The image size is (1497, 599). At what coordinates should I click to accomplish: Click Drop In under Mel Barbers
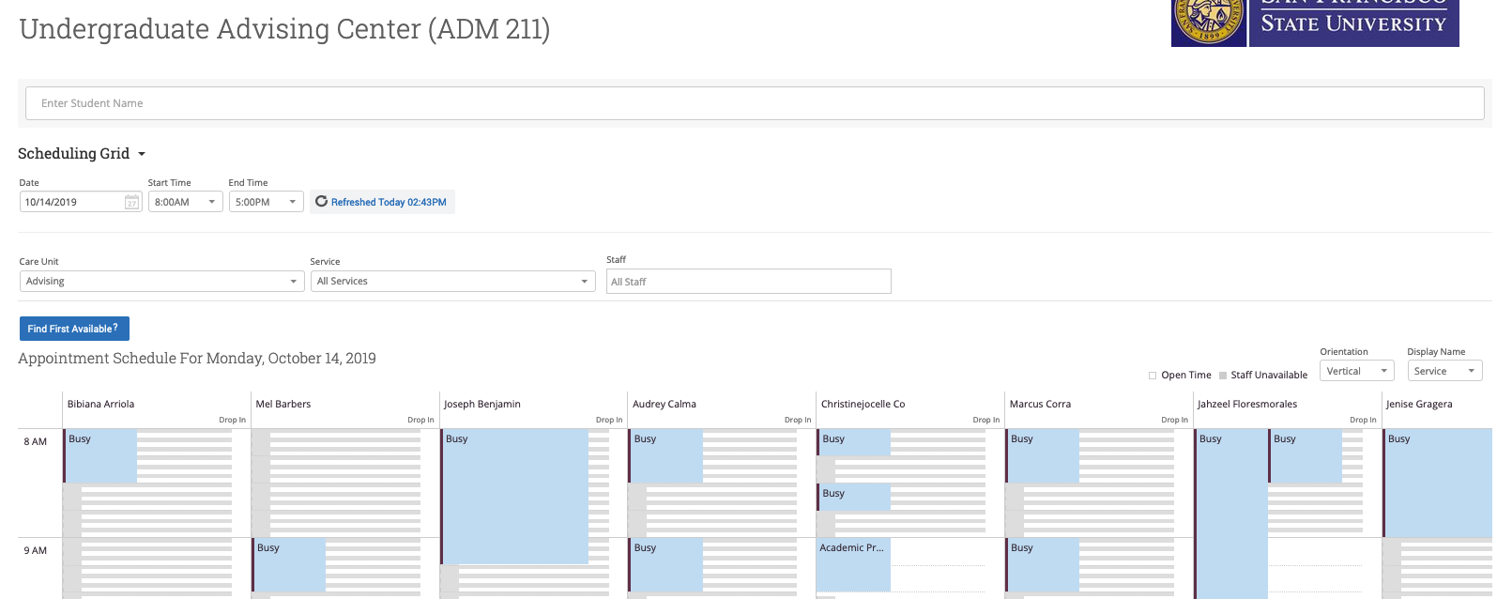pyautogui.click(x=420, y=420)
